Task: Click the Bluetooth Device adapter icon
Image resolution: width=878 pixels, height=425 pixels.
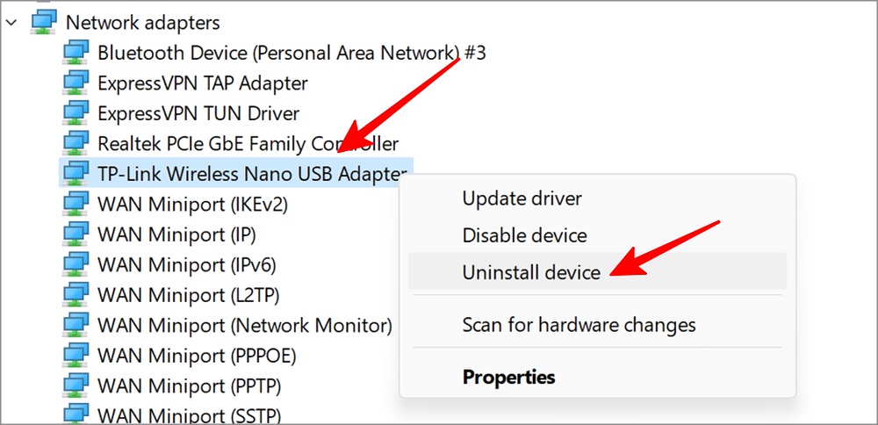Action: pos(76,53)
